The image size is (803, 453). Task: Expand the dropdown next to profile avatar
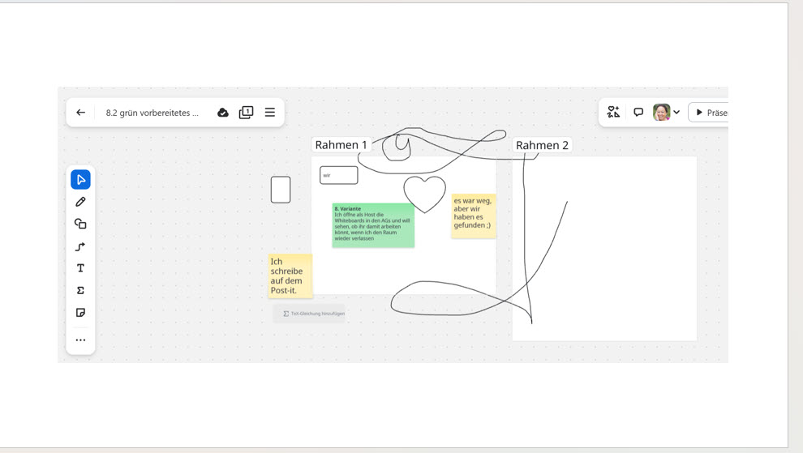tap(676, 113)
